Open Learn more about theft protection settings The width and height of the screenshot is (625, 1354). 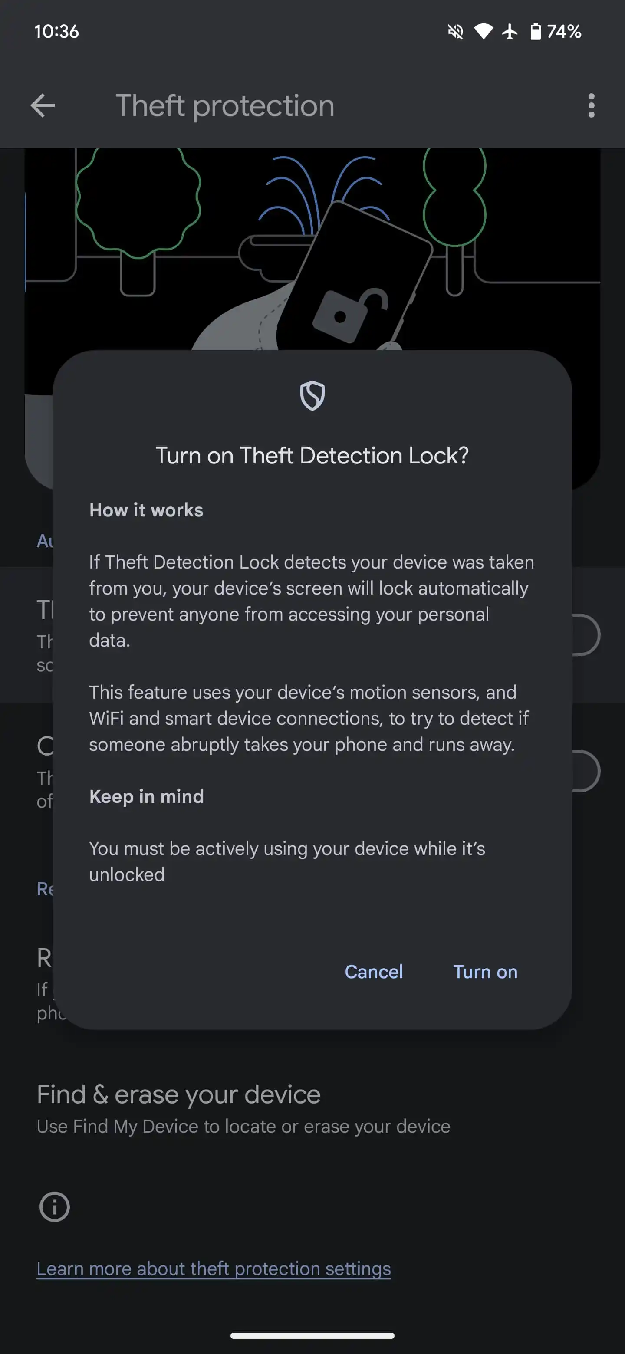[214, 1269]
